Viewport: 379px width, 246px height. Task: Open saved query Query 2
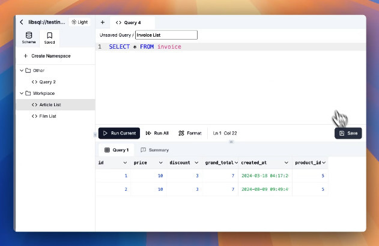(56, 82)
